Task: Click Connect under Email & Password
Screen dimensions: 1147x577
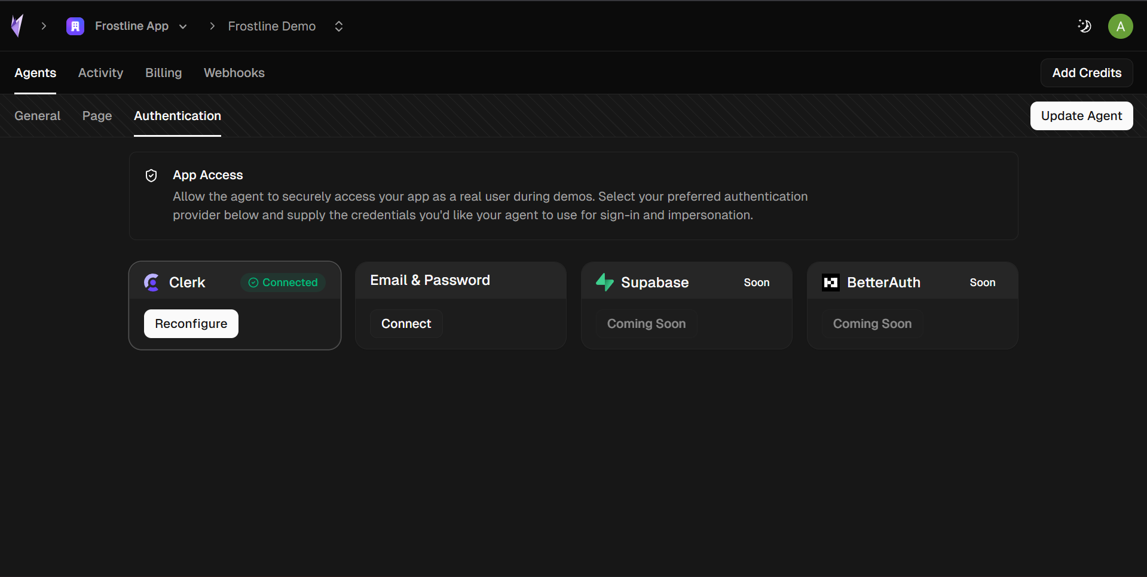Action: 406,324
